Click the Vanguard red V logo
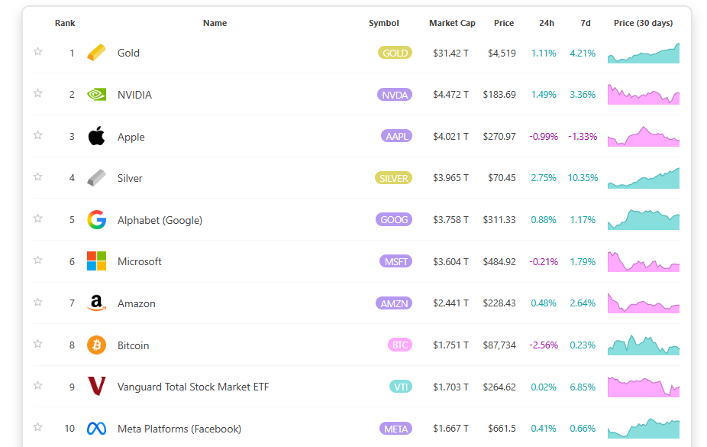 click(x=95, y=387)
